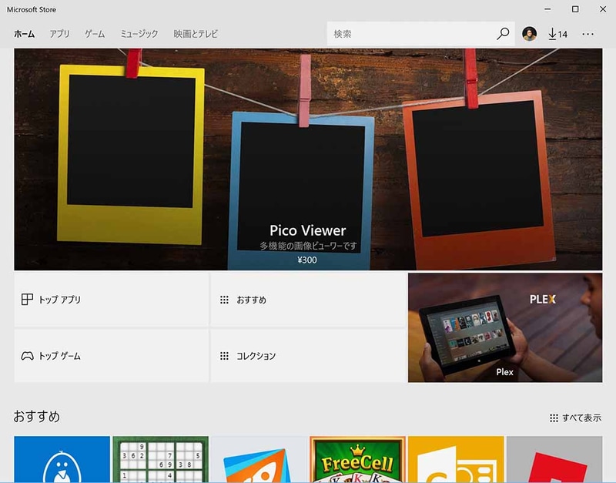616x483 pixels.
Task: Open the three-dots more menu
Action: coord(588,34)
